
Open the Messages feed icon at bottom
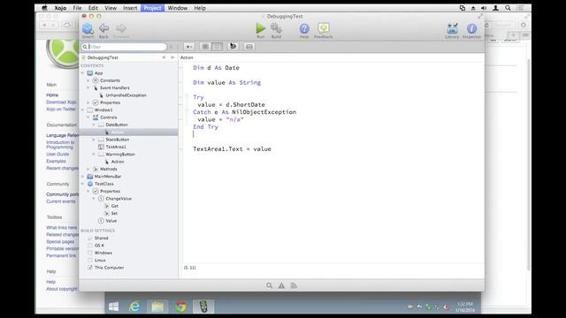294,285
